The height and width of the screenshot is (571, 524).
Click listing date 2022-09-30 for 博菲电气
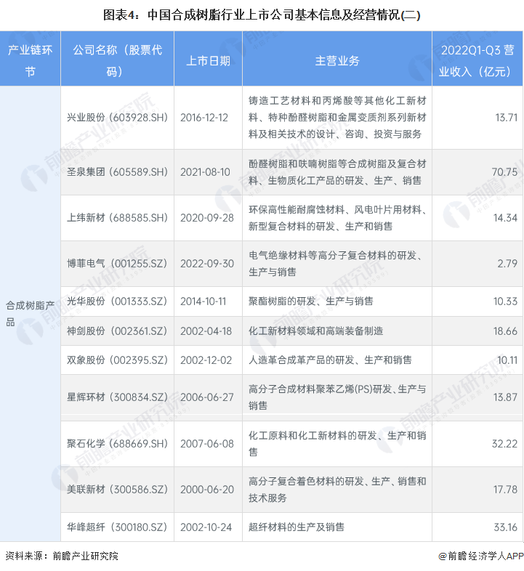click(208, 264)
